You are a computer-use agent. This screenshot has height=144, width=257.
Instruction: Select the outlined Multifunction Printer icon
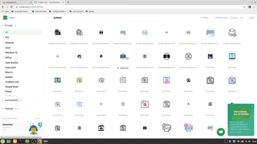[x=80, y=32]
